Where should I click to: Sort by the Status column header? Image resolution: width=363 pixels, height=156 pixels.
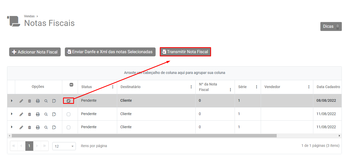point(87,87)
